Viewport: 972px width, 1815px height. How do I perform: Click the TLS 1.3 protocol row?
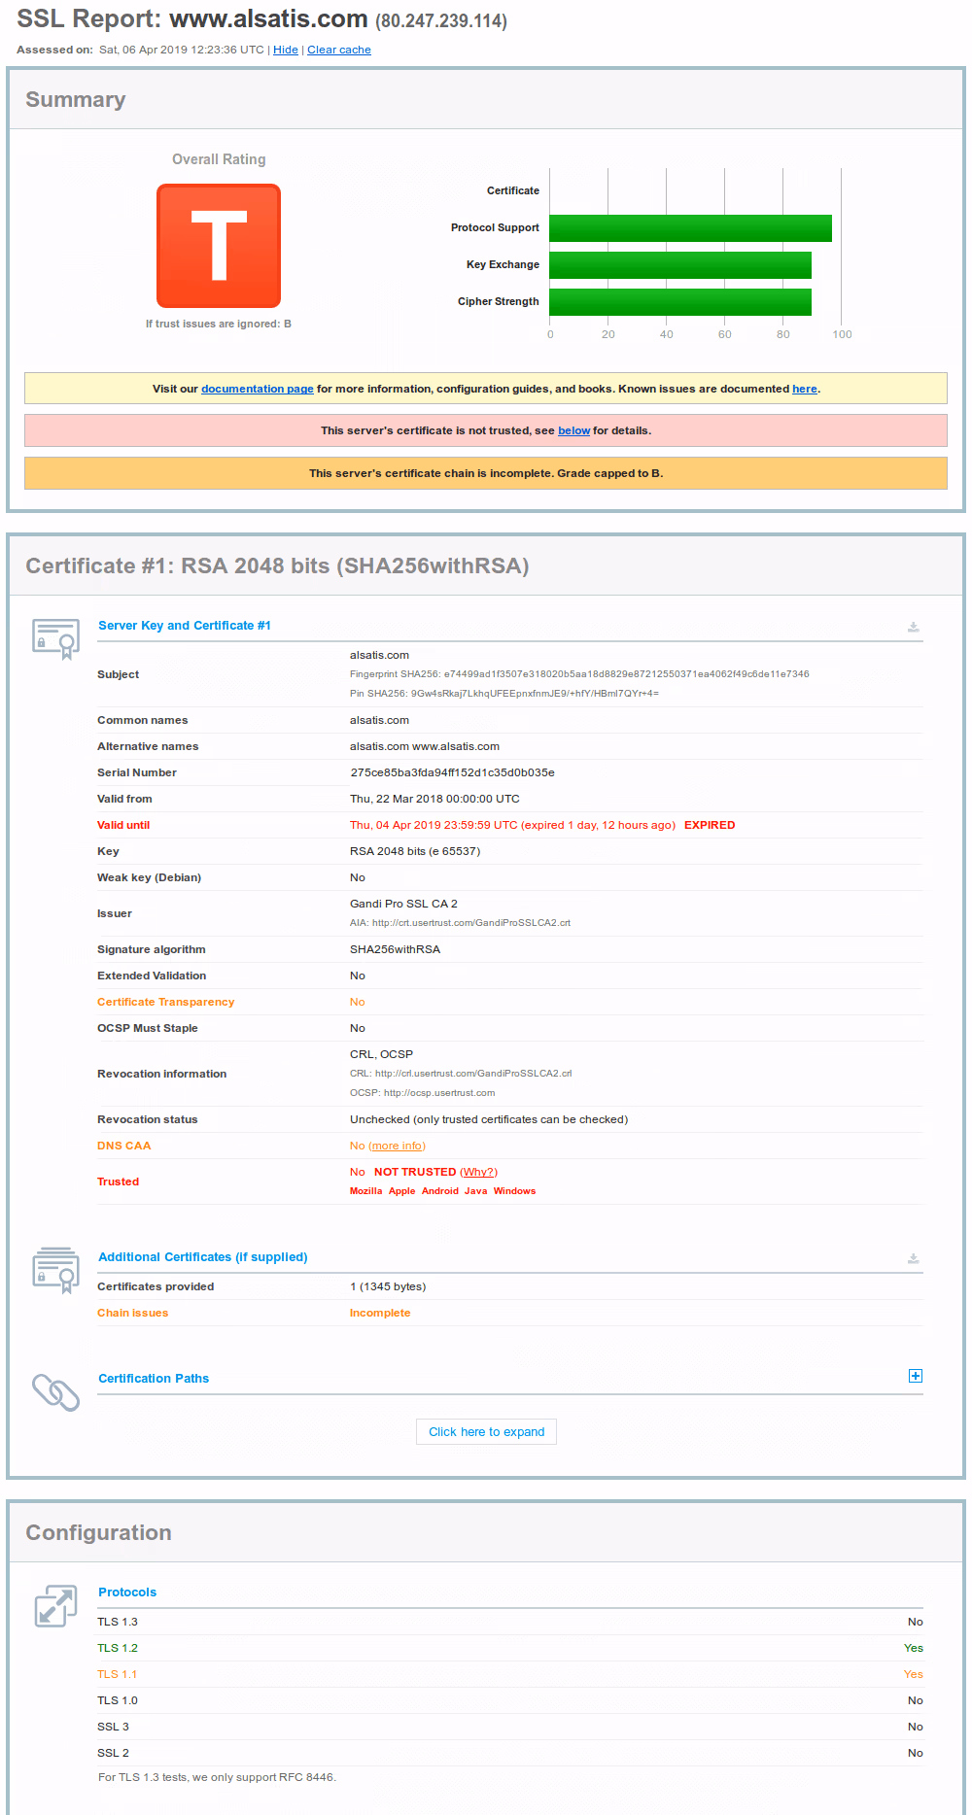[510, 1622]
